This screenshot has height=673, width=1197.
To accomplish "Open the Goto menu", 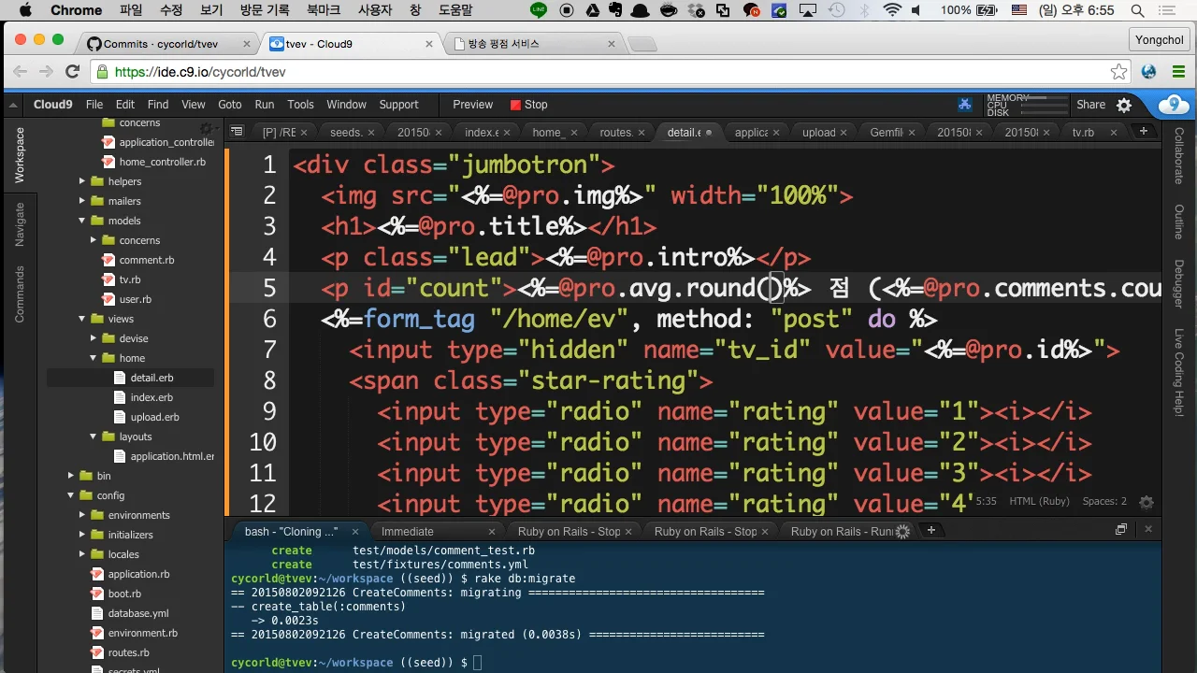I will pos(229,105).
